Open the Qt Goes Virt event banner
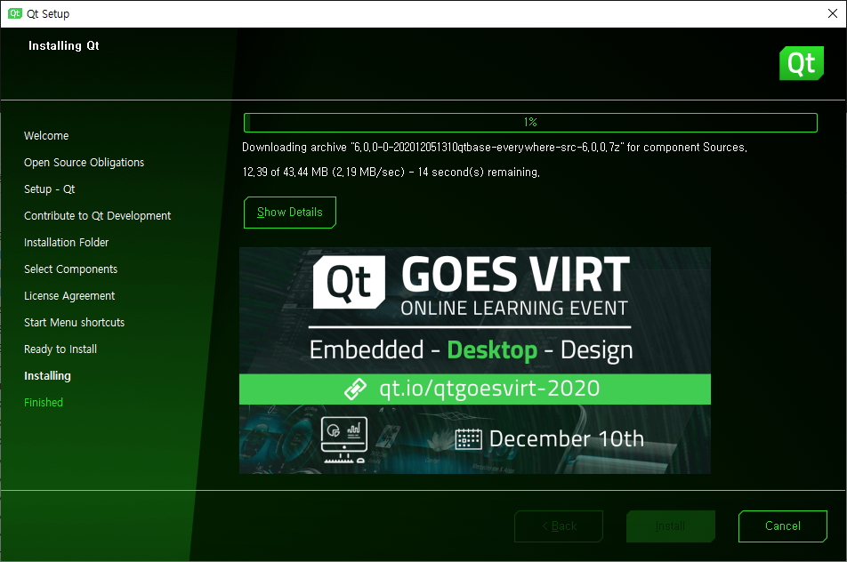Viewport: 847px width, 562px height. coord(475,360)
